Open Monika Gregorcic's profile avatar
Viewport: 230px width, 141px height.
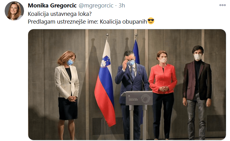pos(14,11)
